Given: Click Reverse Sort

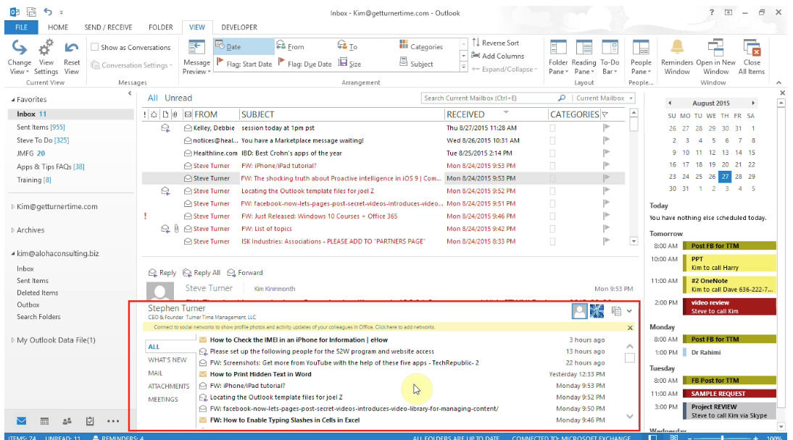Looking at the screenshot, I should 496,43.
